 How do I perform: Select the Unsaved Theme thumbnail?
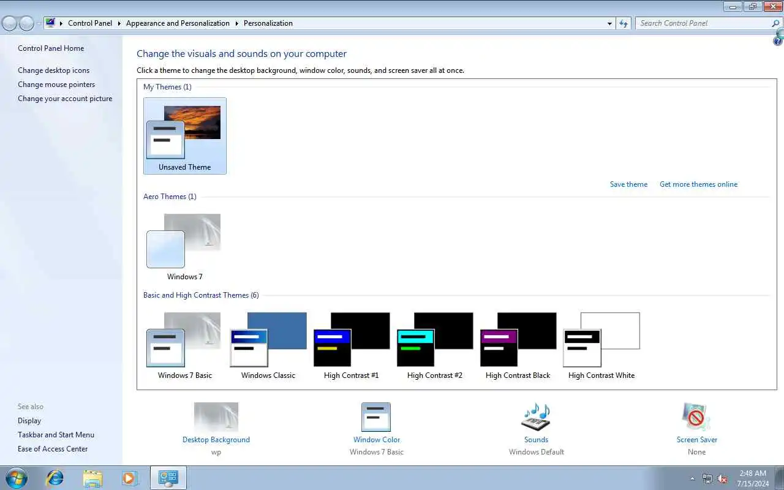184,136
